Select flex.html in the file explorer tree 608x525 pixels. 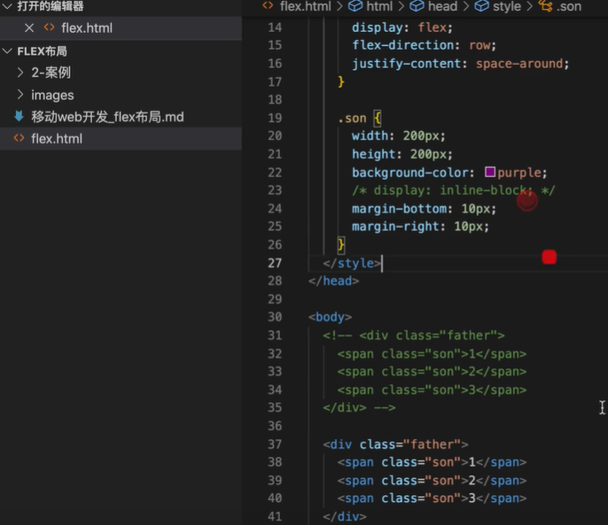[121, 139]
